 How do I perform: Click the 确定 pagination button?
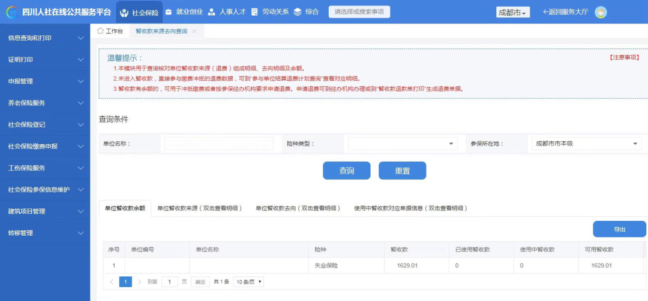200,282
